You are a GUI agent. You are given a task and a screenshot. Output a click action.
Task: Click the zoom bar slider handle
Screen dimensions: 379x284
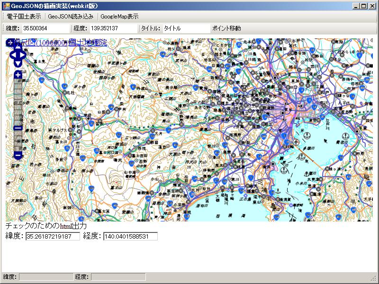tap(18, 128)
